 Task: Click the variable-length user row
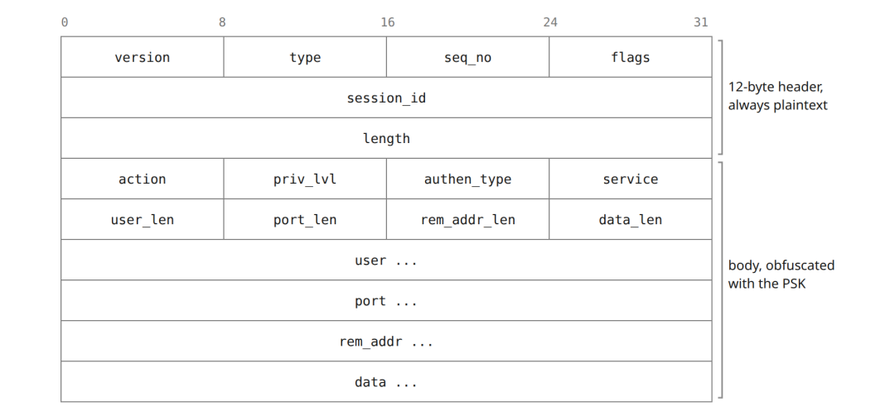[x=386, y=260]
